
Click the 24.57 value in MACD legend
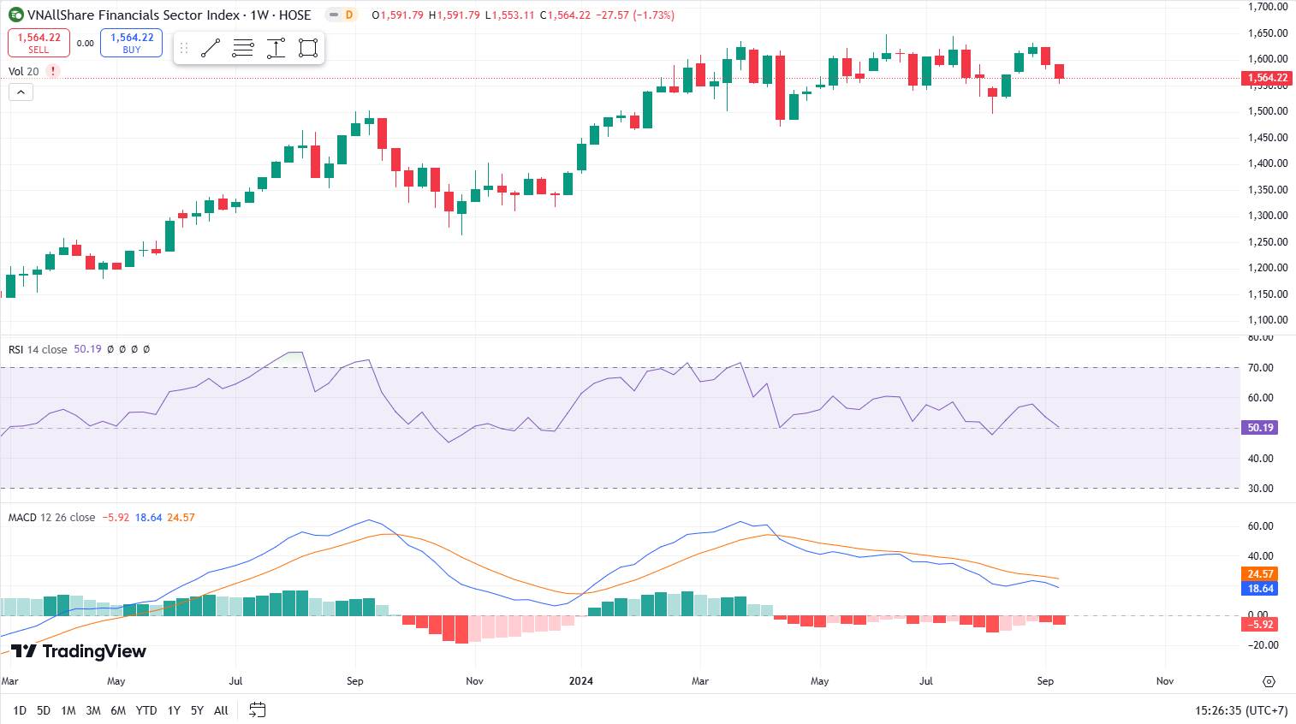[x=181, y=518]
